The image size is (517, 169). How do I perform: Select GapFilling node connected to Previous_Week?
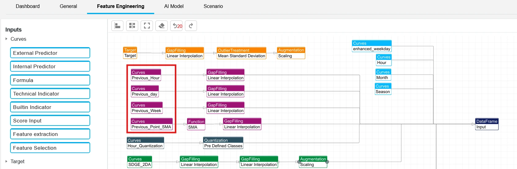[226, 108]
